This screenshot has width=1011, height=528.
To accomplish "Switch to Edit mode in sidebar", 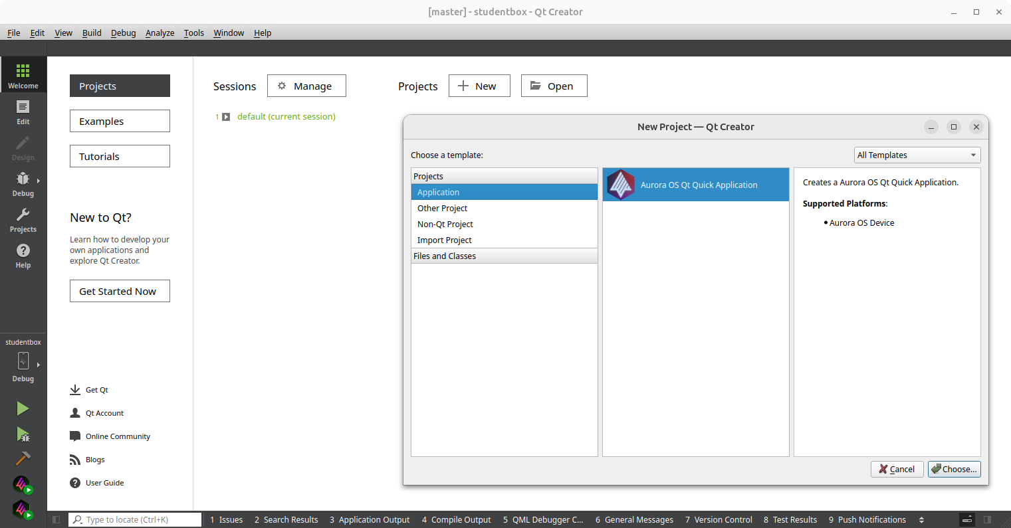I will tap(23, 112).
